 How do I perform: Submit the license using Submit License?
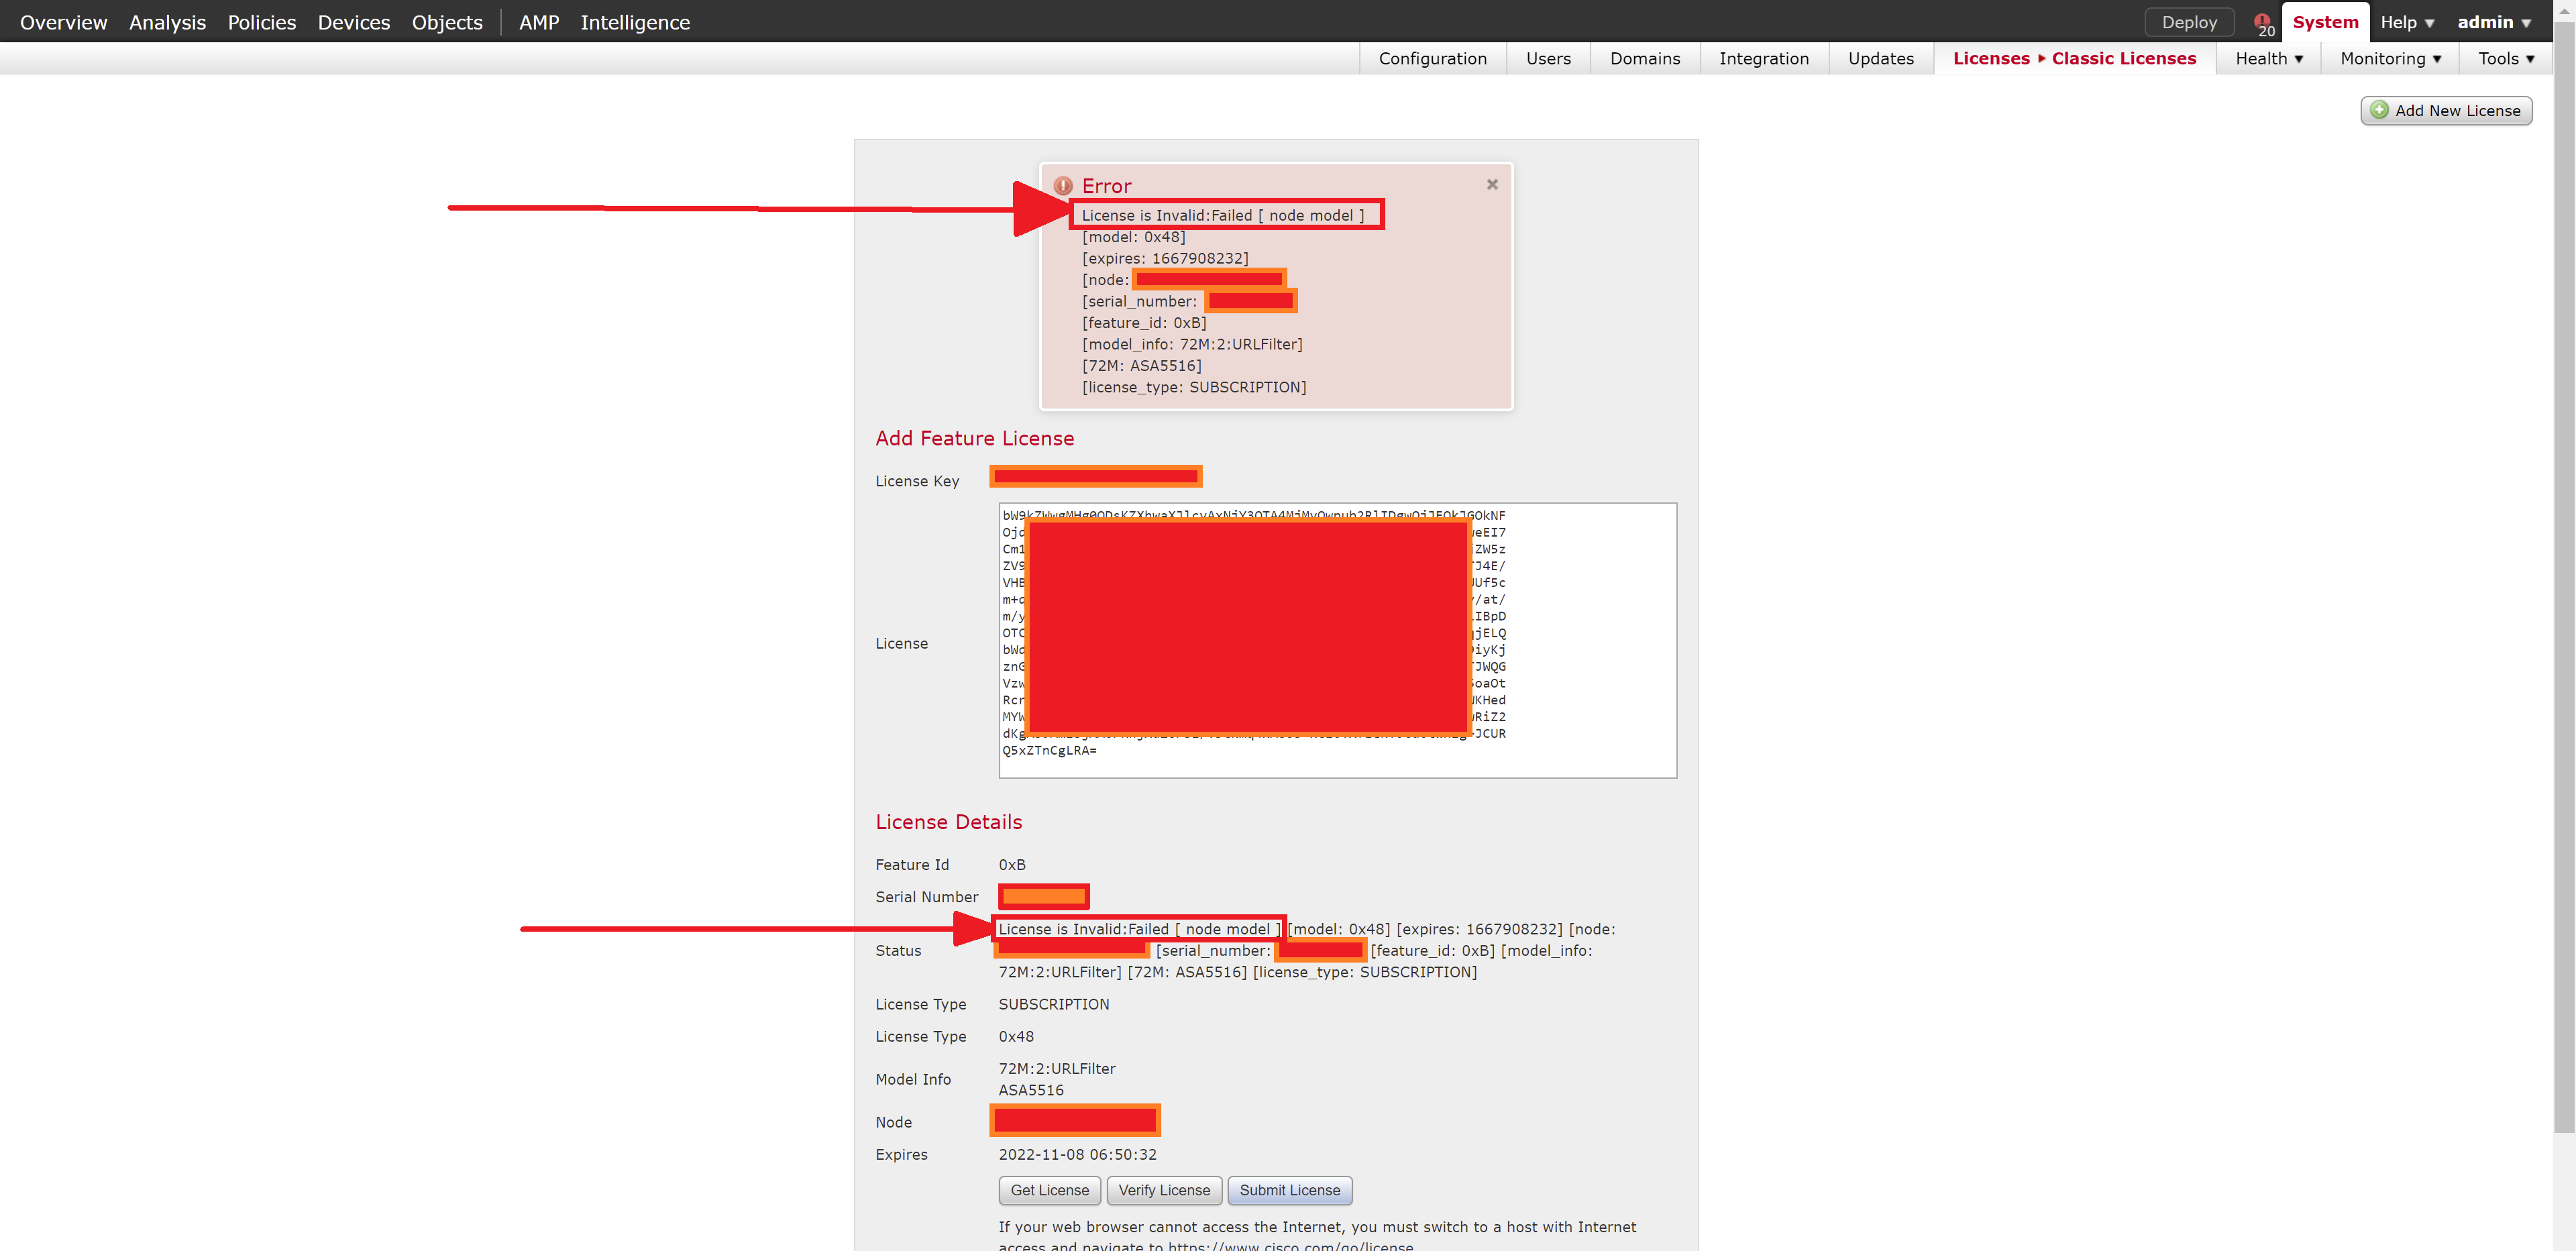(1290, 1190)
